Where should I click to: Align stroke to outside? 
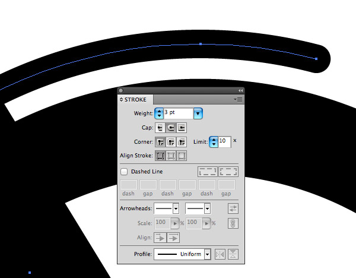tap(182, 156)
